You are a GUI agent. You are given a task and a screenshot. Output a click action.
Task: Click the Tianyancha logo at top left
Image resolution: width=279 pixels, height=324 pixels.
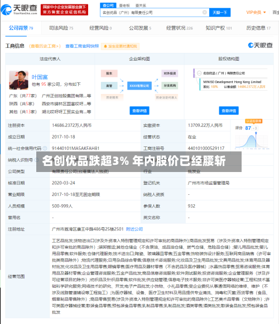19,9
